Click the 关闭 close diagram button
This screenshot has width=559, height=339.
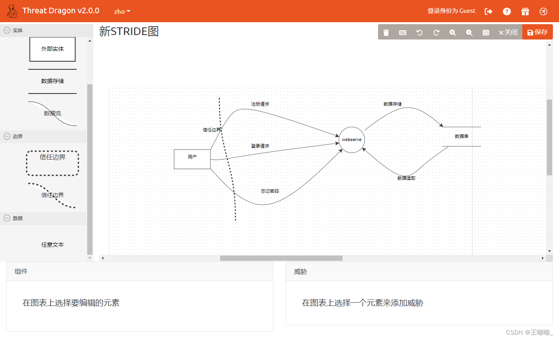[508, 32]
